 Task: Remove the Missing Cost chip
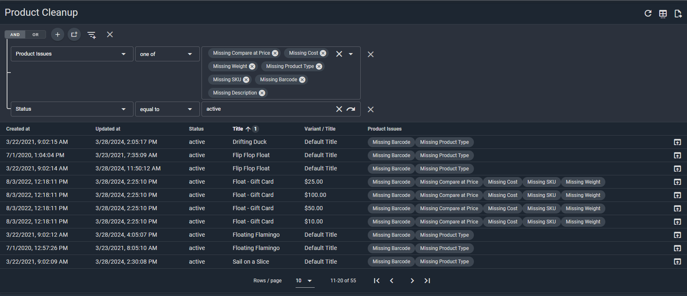[323, 53]
